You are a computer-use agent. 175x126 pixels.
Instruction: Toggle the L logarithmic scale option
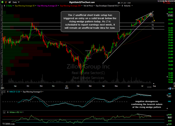170,88
